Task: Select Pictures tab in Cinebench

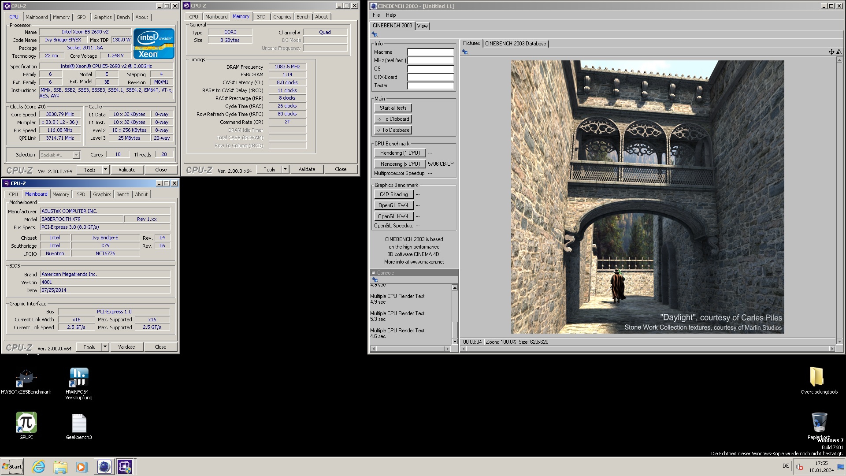Action: (x=471, y=43)
